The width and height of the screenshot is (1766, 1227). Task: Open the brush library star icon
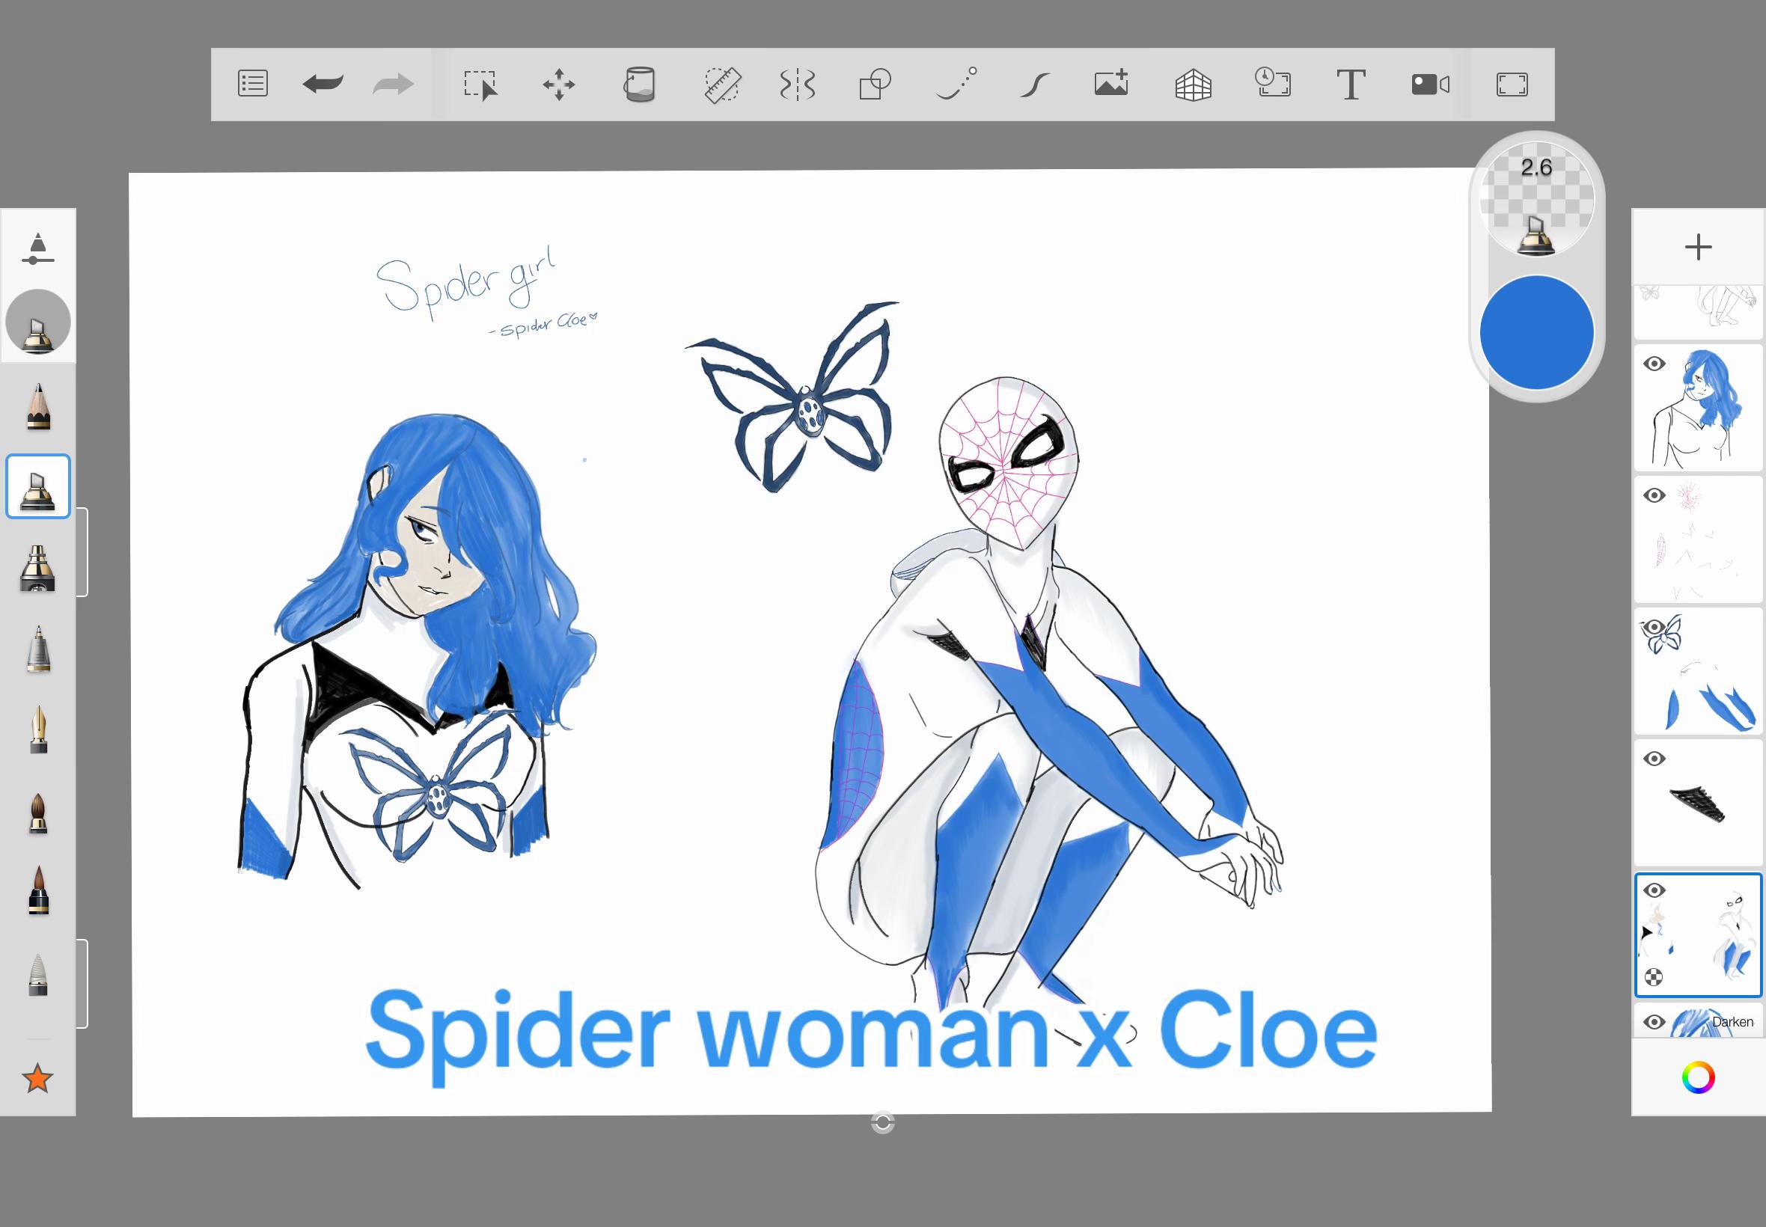tap(37, 1079)
